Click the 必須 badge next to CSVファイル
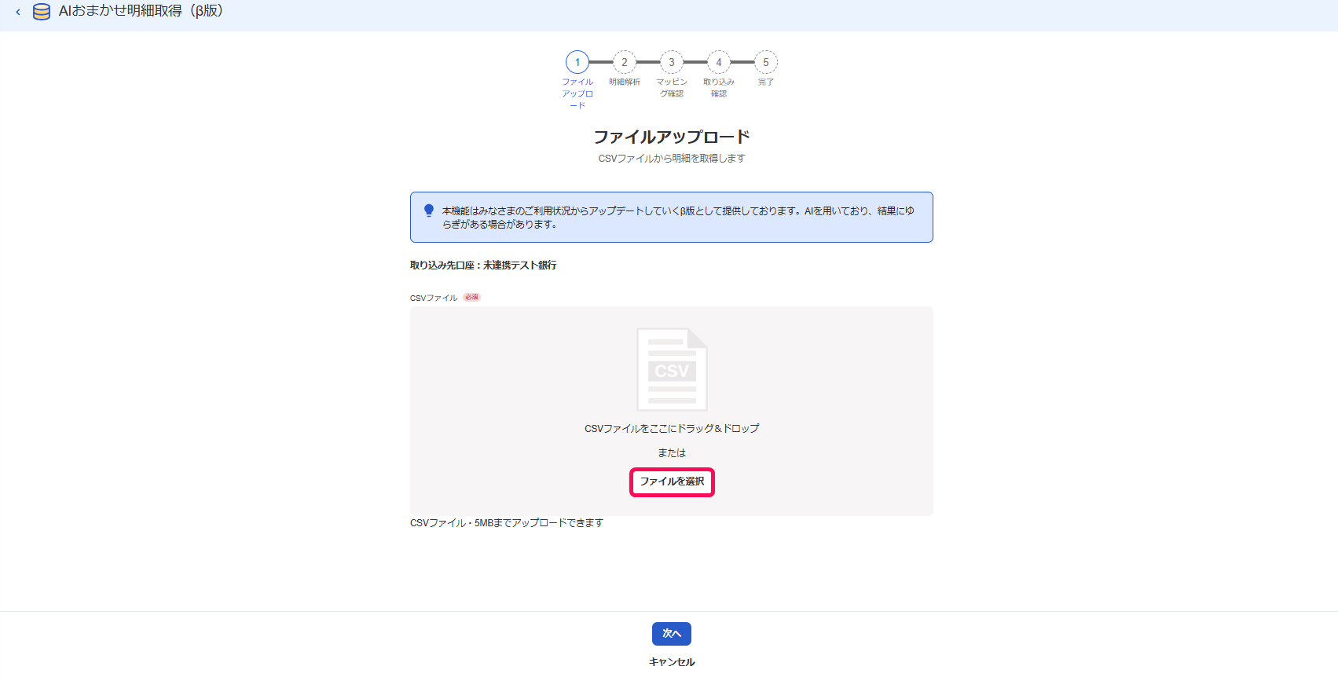Screen dimensions: 1338x681 pyautogui.click(x=471, y=297)
